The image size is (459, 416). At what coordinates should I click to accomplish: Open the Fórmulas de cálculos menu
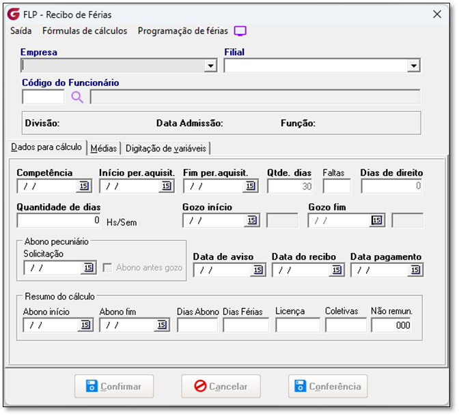pos(85,31)
